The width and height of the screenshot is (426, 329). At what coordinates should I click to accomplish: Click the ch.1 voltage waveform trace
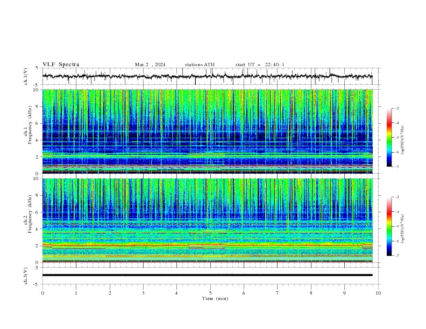pos(208,76)
